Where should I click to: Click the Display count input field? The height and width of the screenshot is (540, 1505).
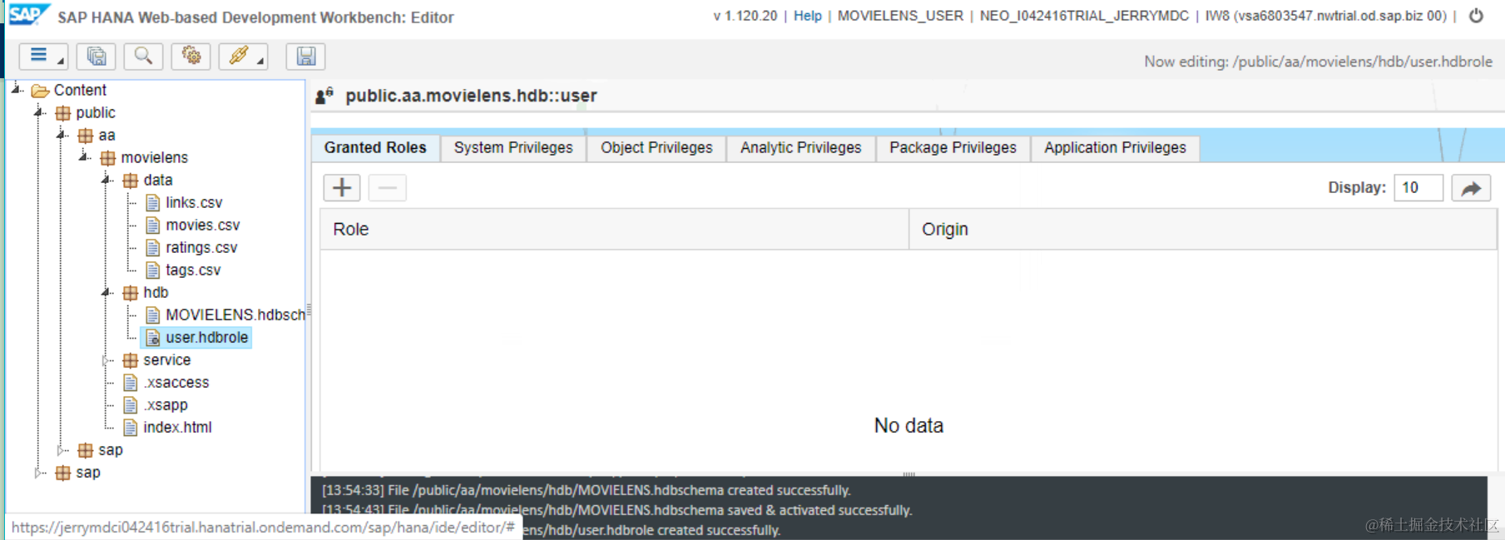coord(1418,188)
